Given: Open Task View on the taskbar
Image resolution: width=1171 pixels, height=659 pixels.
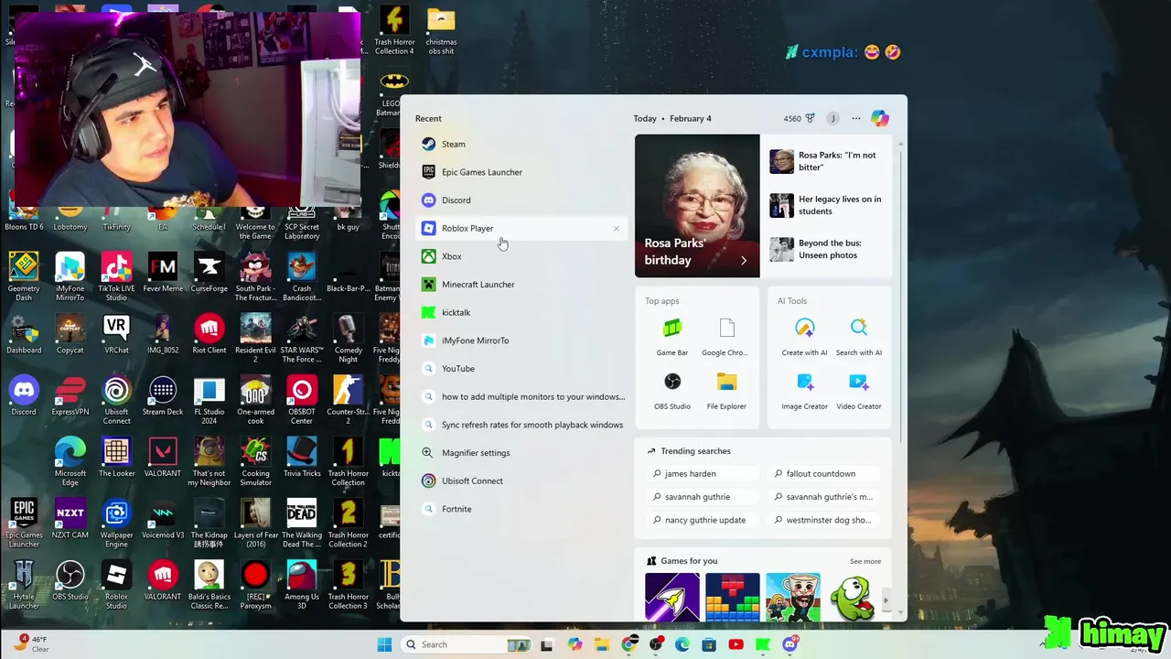Looking at the screenshot, I should (547, 644).
